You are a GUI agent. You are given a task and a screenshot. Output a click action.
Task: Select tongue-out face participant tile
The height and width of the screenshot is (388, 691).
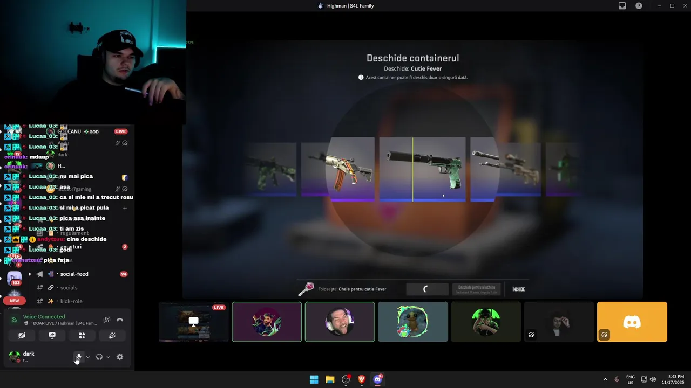click(x=340, y=322)
